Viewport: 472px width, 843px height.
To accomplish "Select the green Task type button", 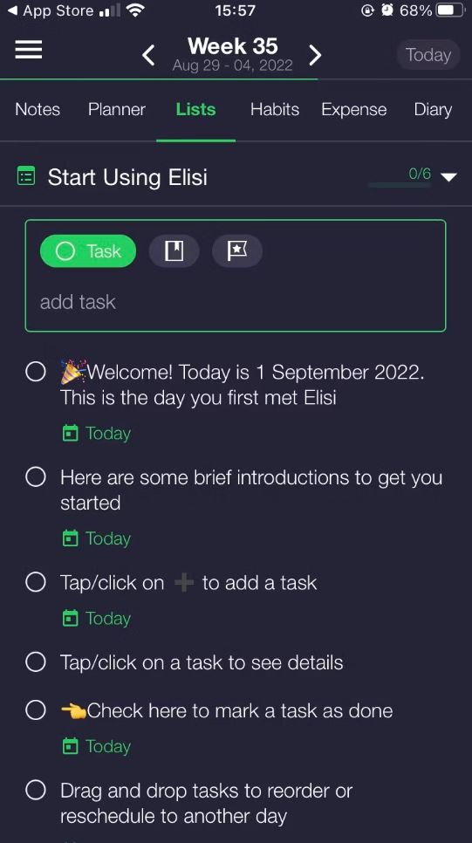I will click(x=88, y=251).
